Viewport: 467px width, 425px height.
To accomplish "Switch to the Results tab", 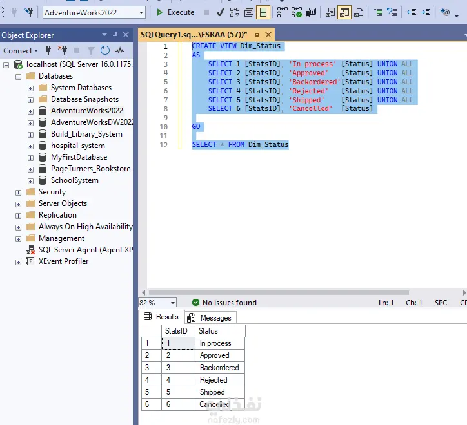I will click(x=162, y=317).
